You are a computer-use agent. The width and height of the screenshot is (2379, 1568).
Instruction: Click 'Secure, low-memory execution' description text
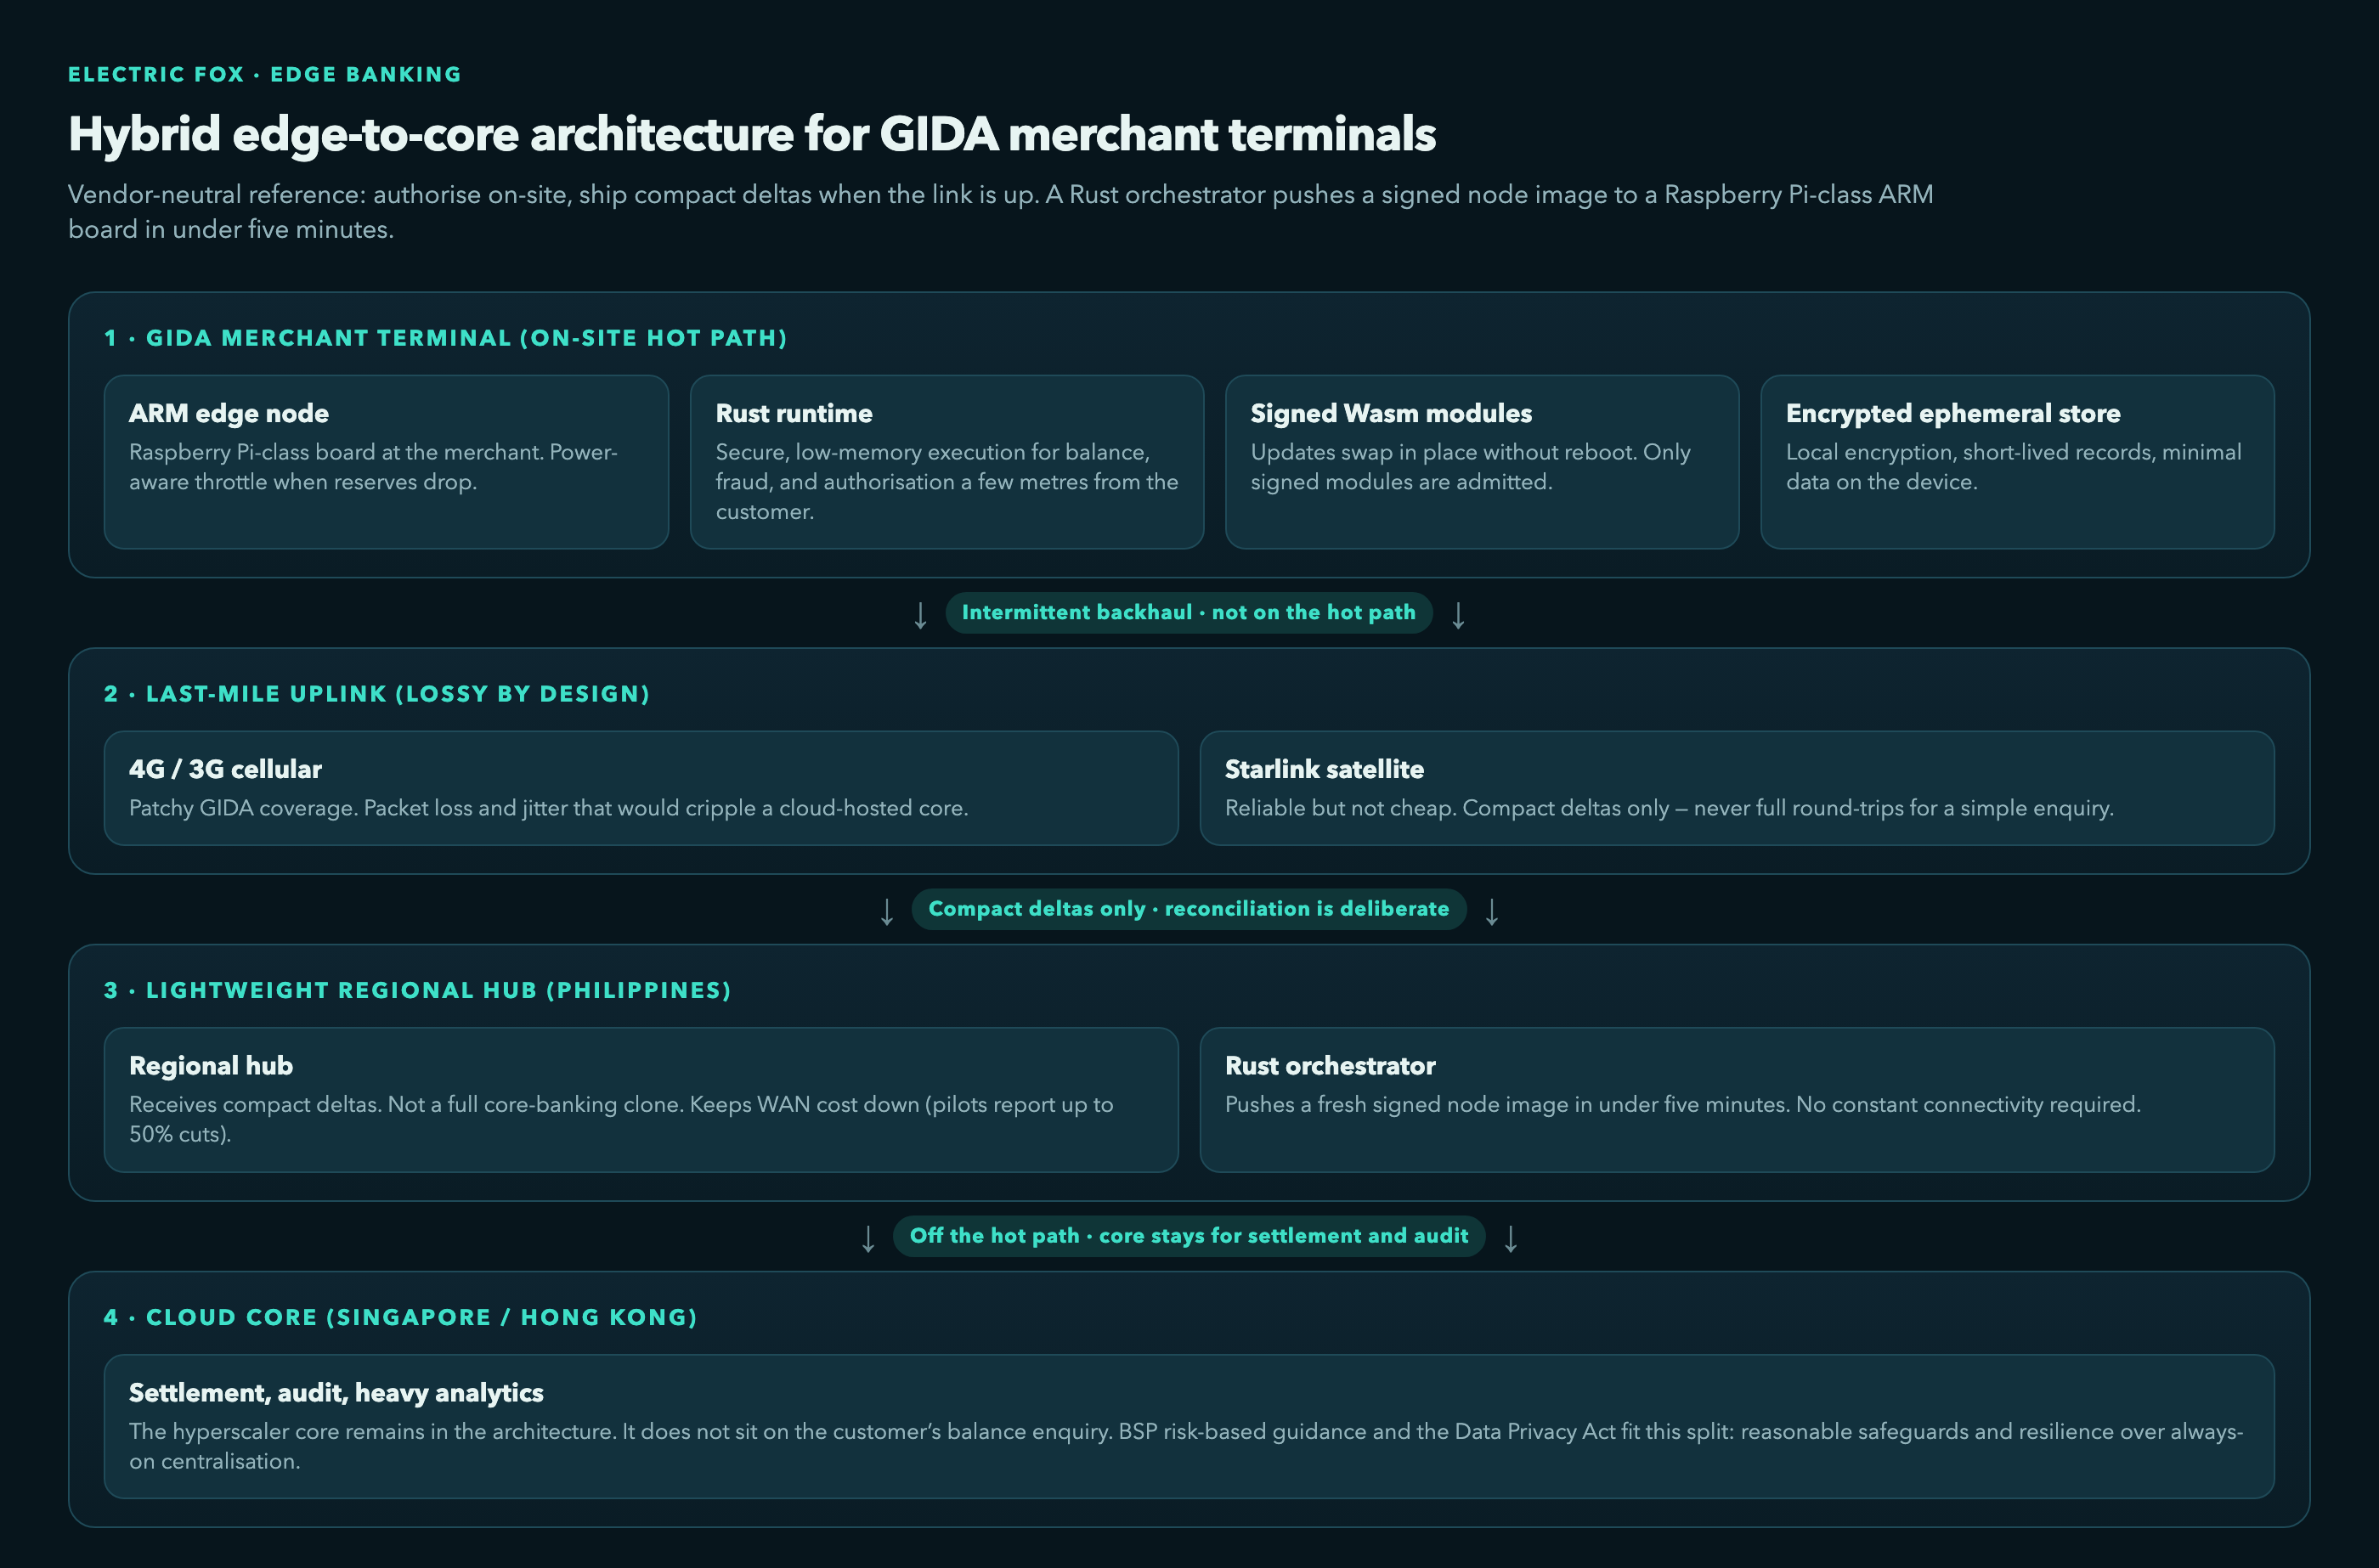tap(947, 482)
